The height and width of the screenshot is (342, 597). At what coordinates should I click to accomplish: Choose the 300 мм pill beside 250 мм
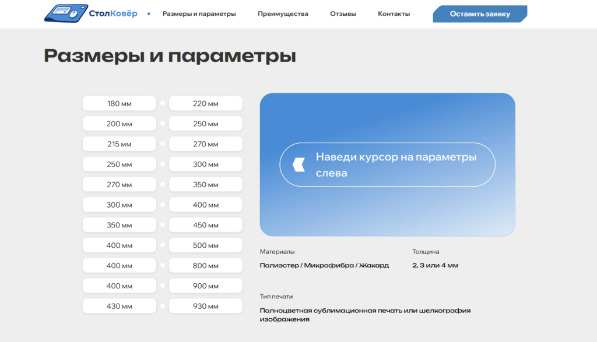coord(206,164)
